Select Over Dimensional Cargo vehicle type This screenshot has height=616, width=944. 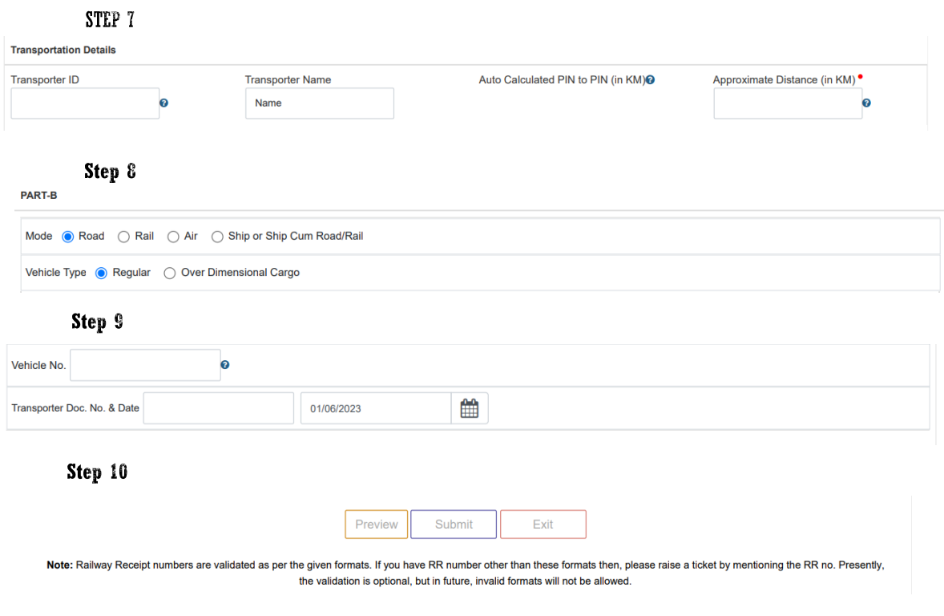tap(169, 273)
